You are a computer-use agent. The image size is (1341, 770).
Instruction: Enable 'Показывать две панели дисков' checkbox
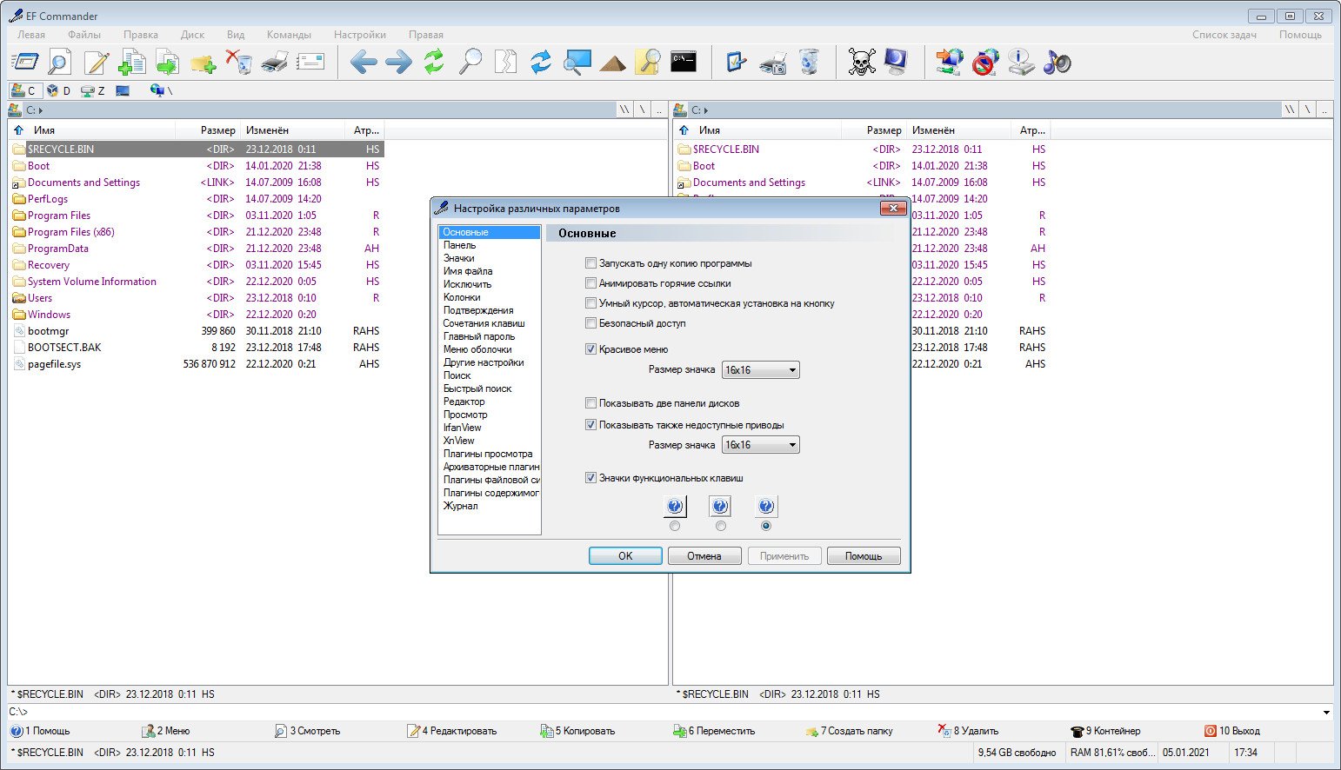pos(591,403)
